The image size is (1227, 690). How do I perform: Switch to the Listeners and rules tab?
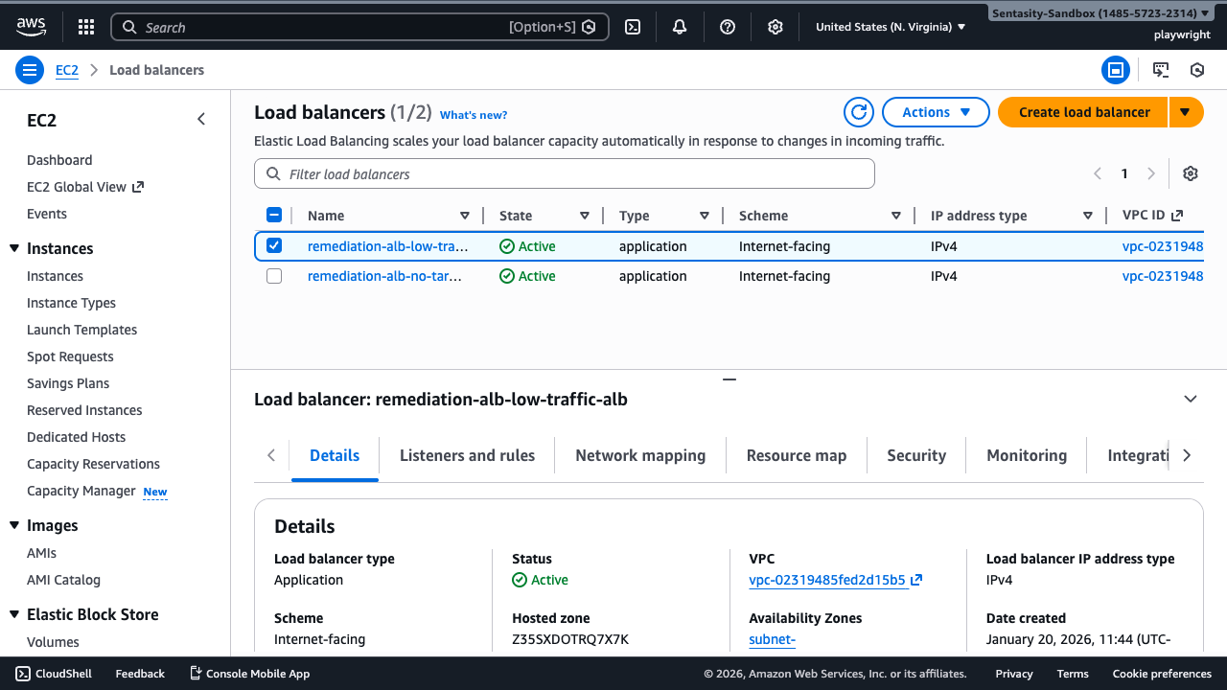[x=467, y=455]
